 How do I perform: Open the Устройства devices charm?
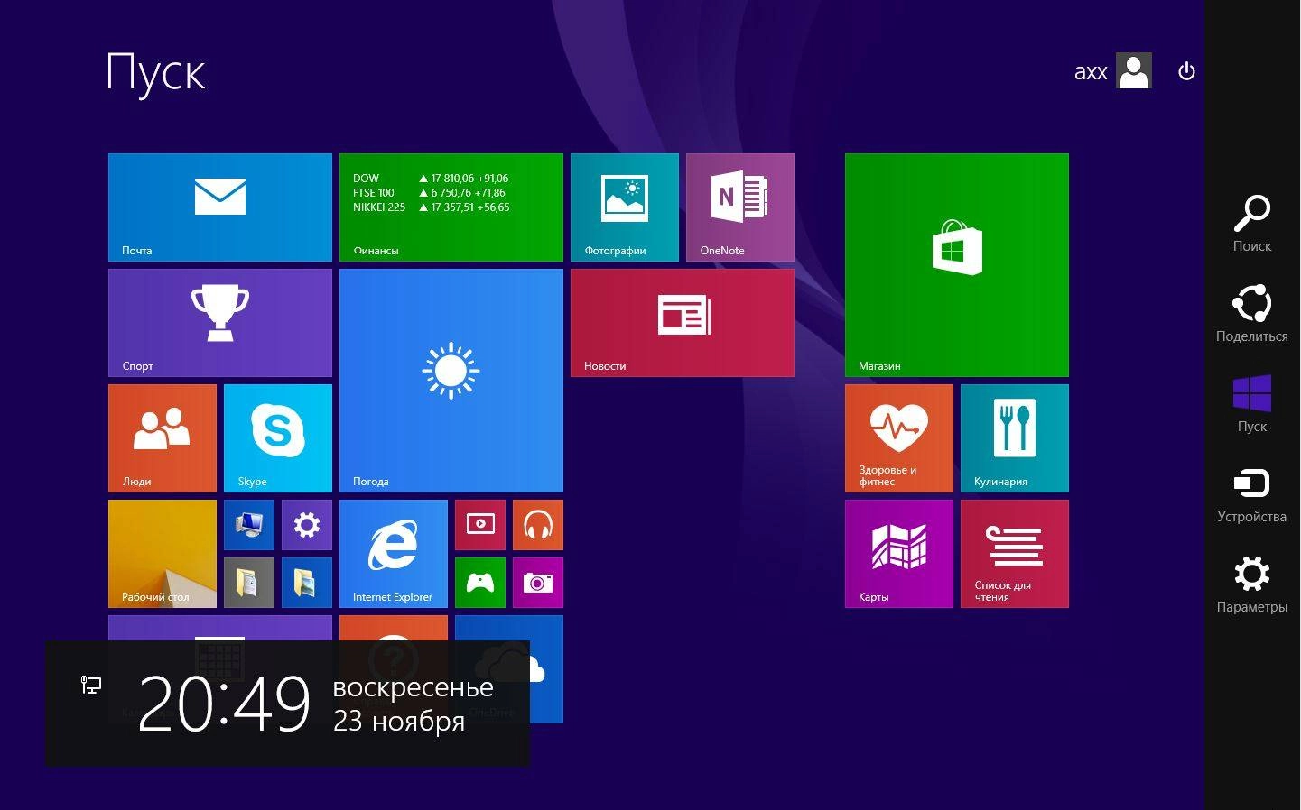(x=1252, y=493)
